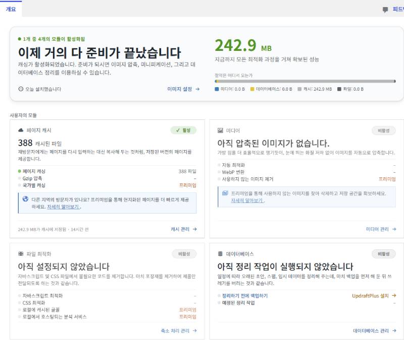This screenshot has height=340, width=404.
Task: Click the 388 파일 value in 페이지 캐싱 row
Action: [187, 171]
